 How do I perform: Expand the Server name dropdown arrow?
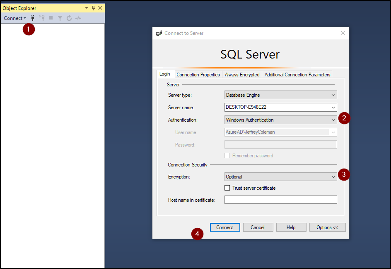(333, 107)
